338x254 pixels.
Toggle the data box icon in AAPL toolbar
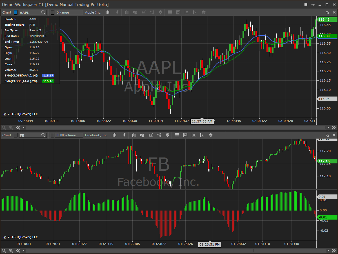[178, 12]
